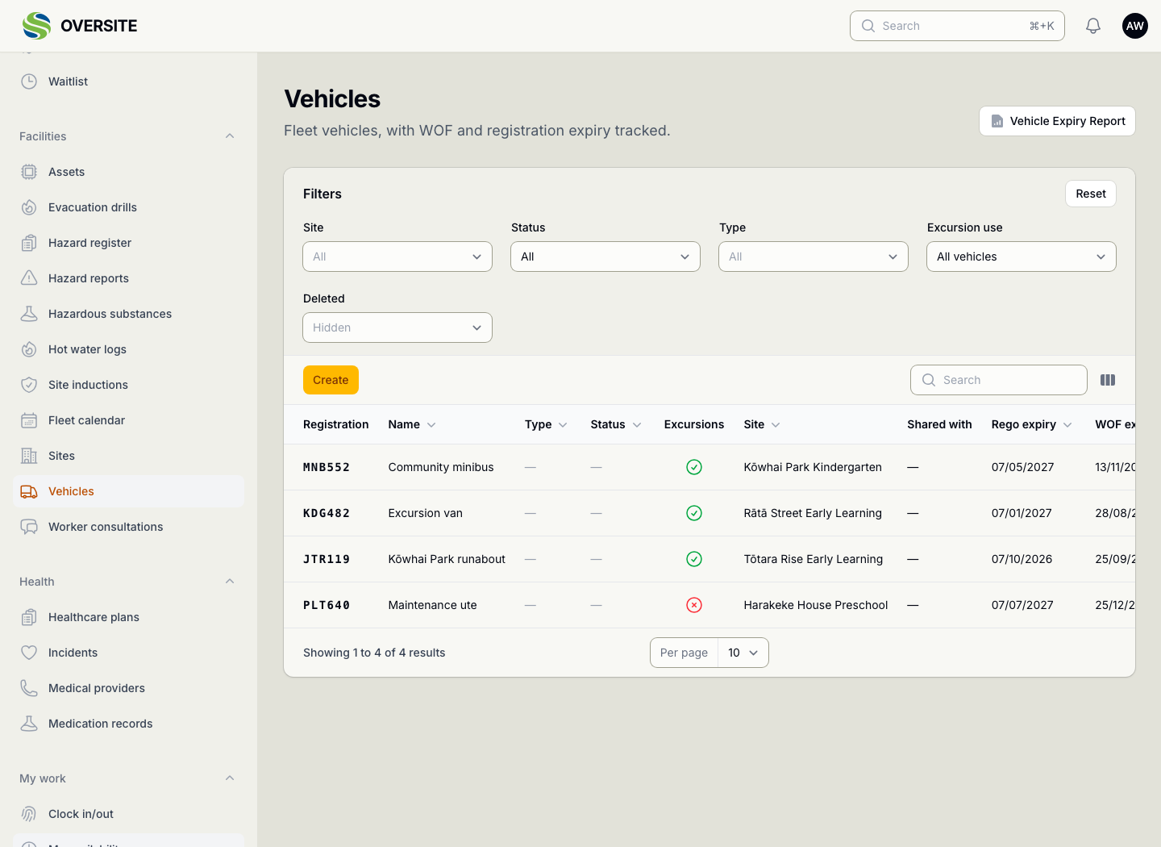Click the Hazard register clipboard icon
1161x847 pixels.
pos(29,243)
